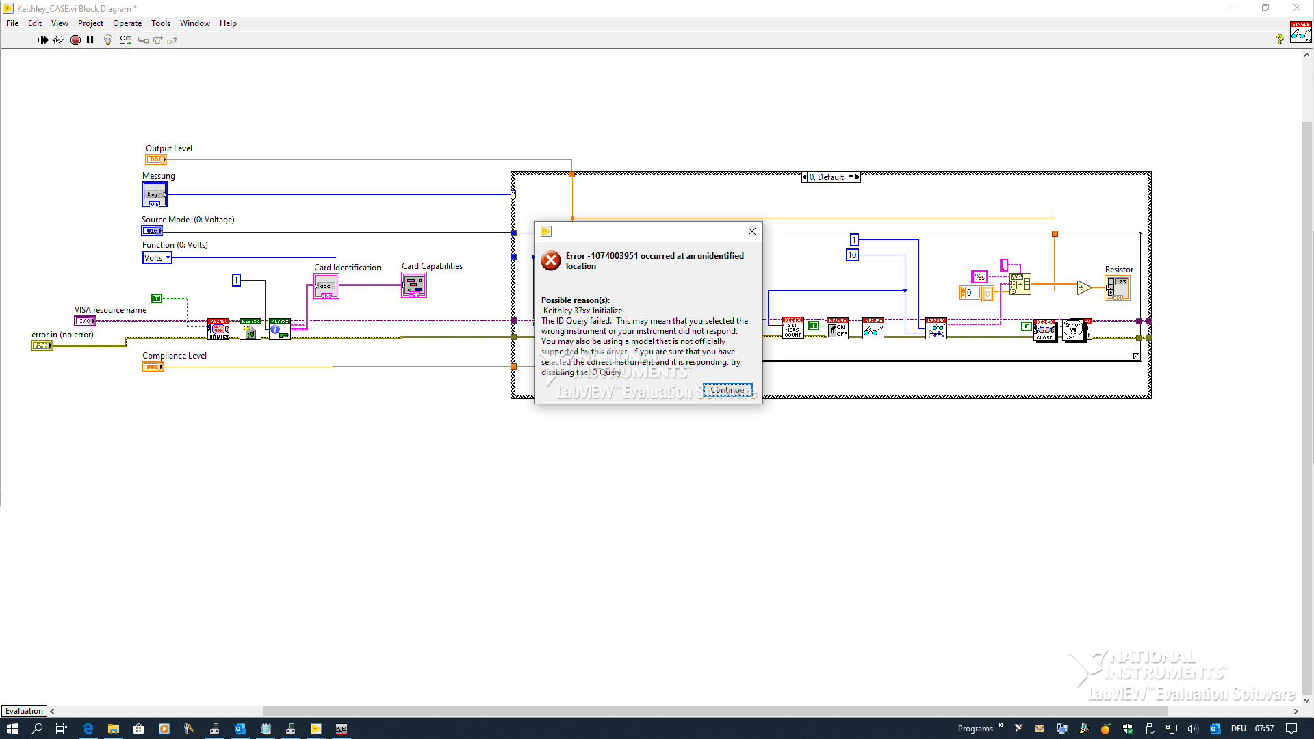The height and width of the screenshot is (739, 1314).
Task: Toggle the Retain Wire Values button
Action: point(125,40)
